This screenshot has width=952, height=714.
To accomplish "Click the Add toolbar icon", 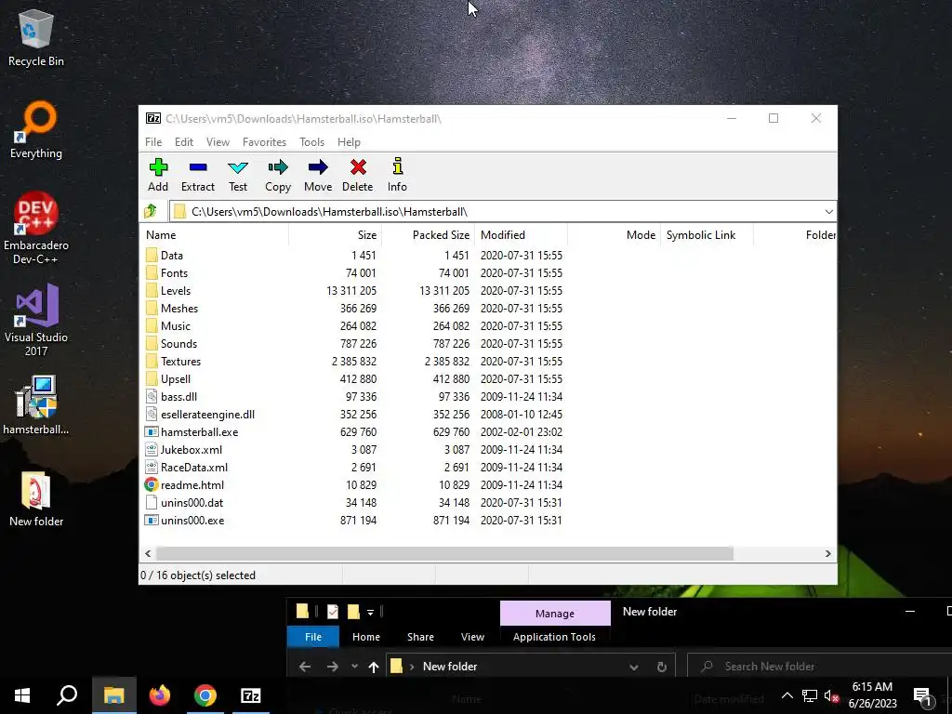I will (x=158, y=175).
